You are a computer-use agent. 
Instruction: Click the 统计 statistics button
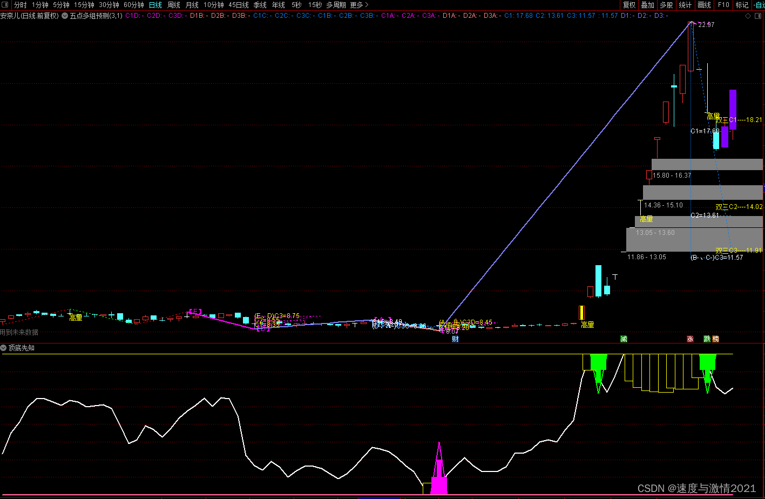click(x=685, y=5)
